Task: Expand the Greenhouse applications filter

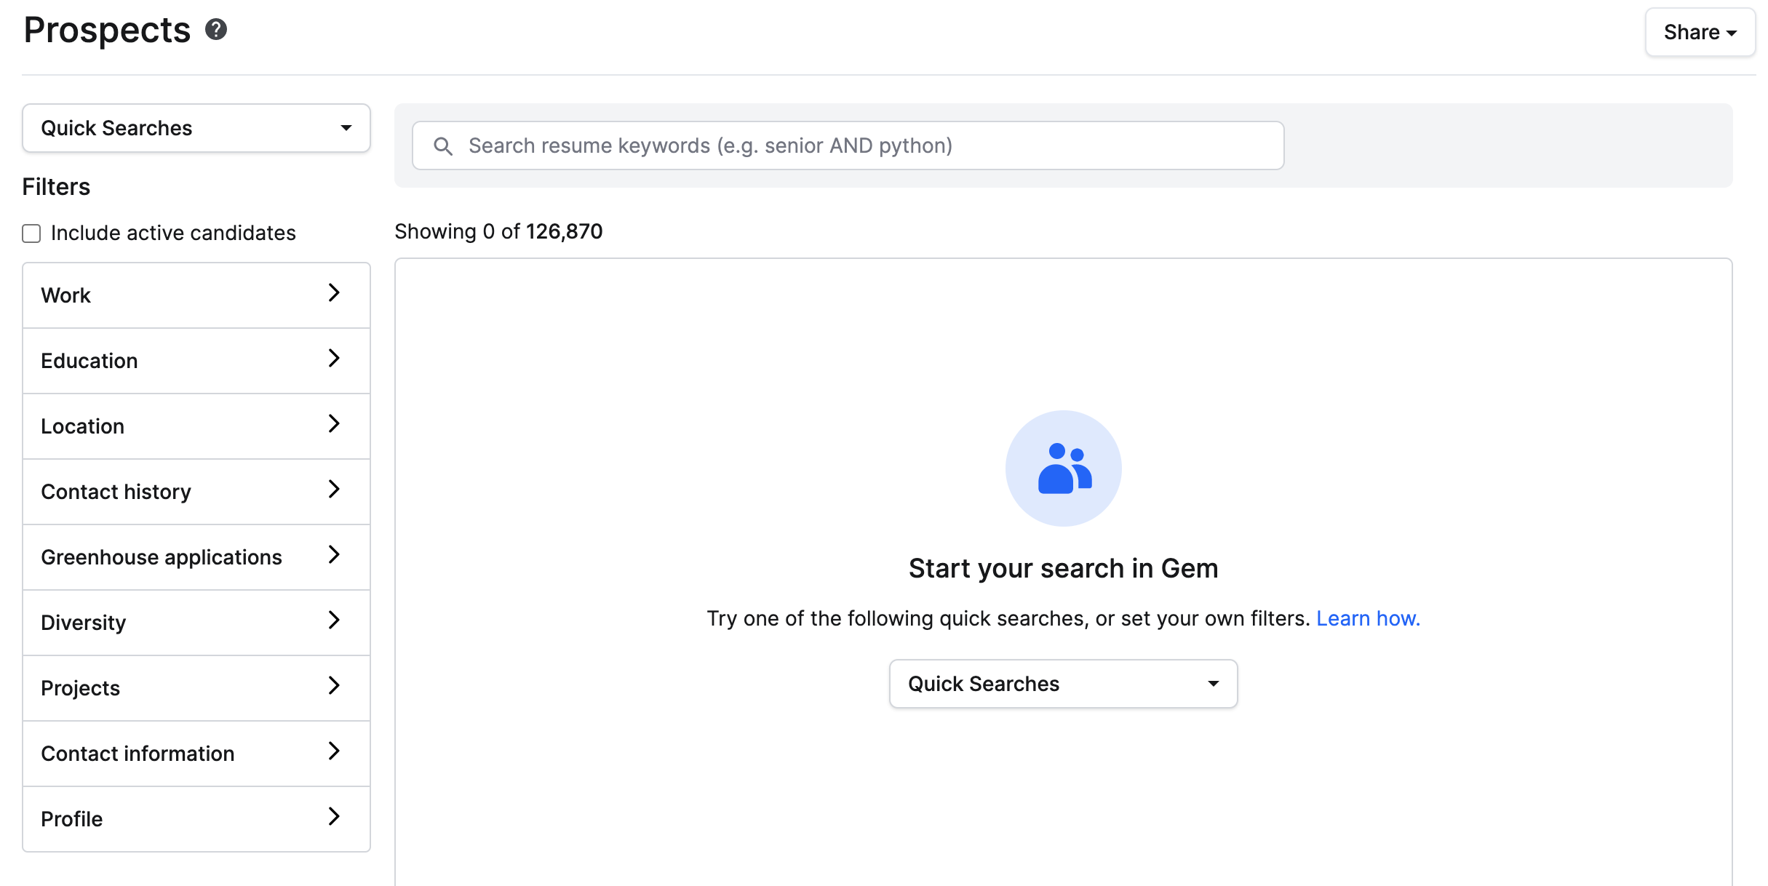Action: [196, 557]
